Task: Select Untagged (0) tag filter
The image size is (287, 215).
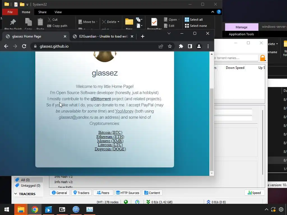Action: click(29, 186)
